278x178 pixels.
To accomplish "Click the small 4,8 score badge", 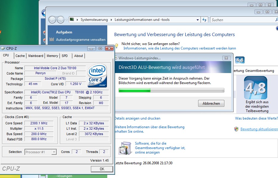I will click(240, 60).
